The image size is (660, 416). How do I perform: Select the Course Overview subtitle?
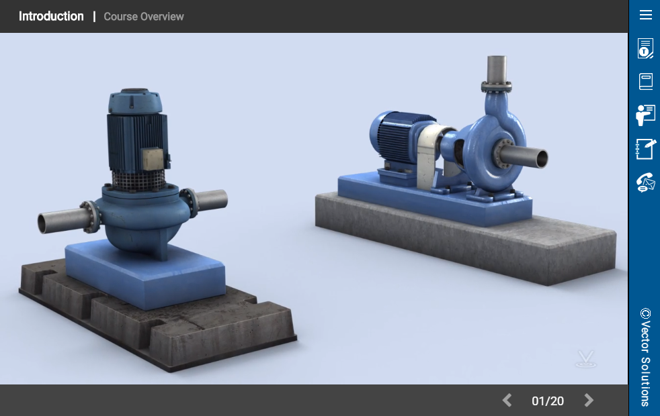click(144, 17)
